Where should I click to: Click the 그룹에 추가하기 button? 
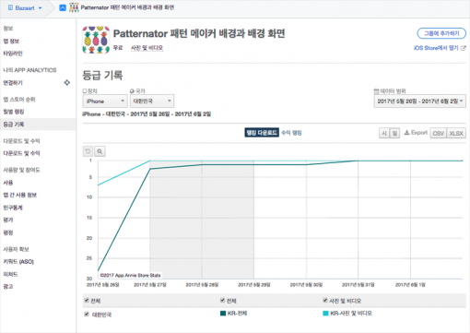tap(441, 33)
